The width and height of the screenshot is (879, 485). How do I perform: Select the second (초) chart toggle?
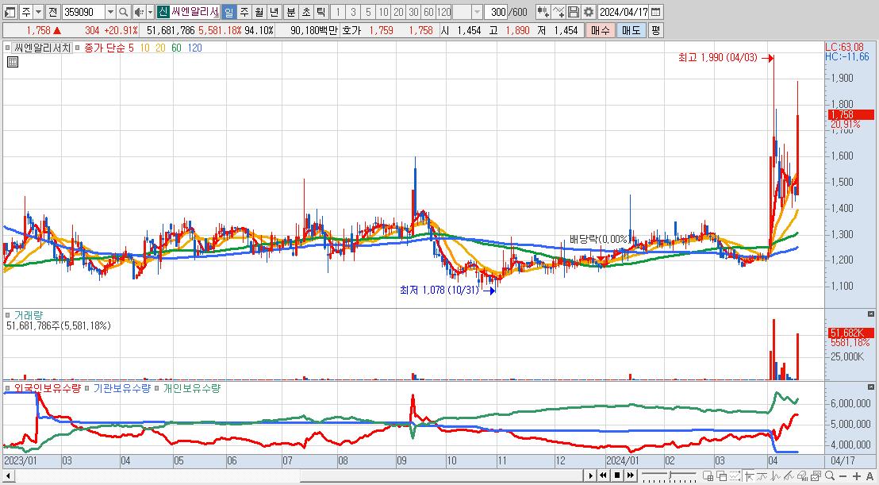pyautogui.click(x=305, y=12)
